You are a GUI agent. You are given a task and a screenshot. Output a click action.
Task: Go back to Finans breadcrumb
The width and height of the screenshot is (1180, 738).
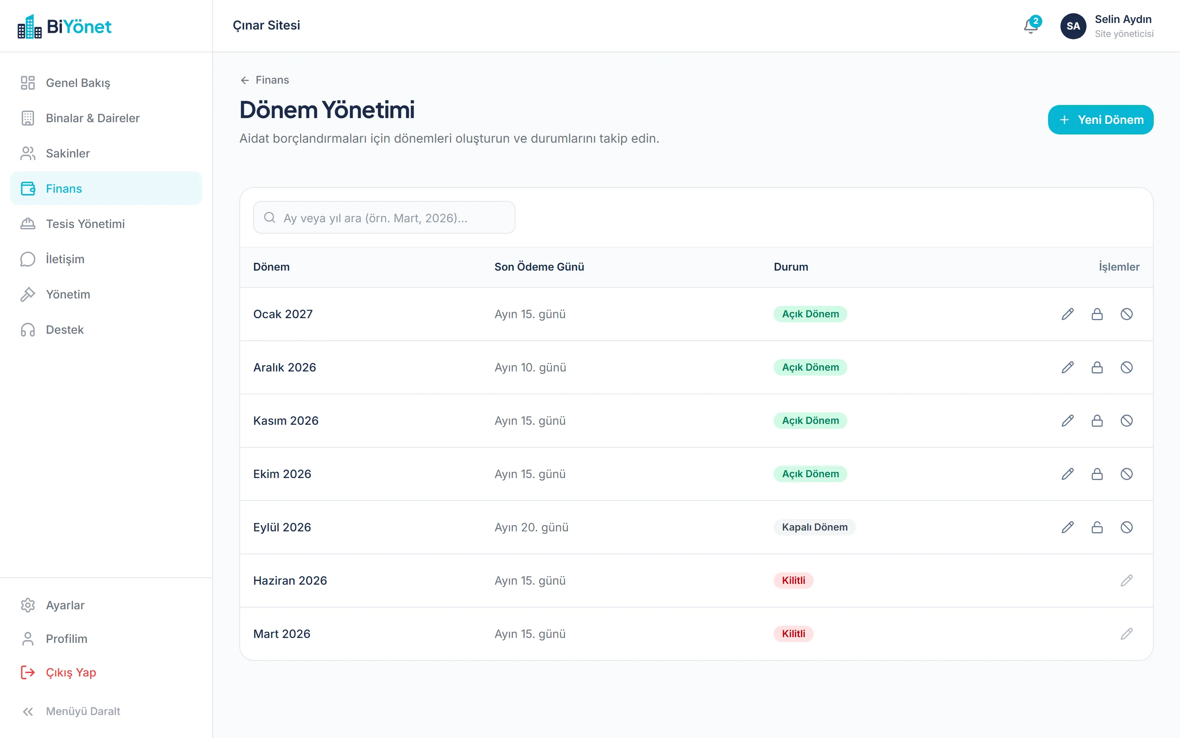point(265,80)
